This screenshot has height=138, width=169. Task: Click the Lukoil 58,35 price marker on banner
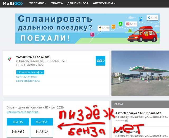point(131,24)
